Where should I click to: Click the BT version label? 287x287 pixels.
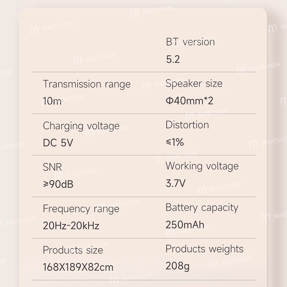tap(190, 42)
